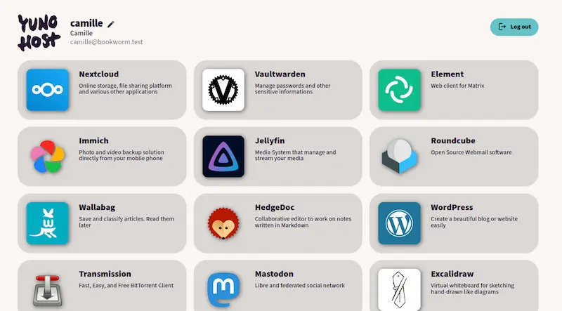Click the camille username heading
Screen dimensions: 562x311
tap(86, 23)
